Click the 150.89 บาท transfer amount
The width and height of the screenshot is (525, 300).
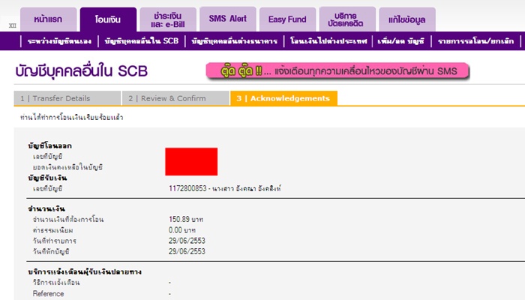[x=186, y=219]
